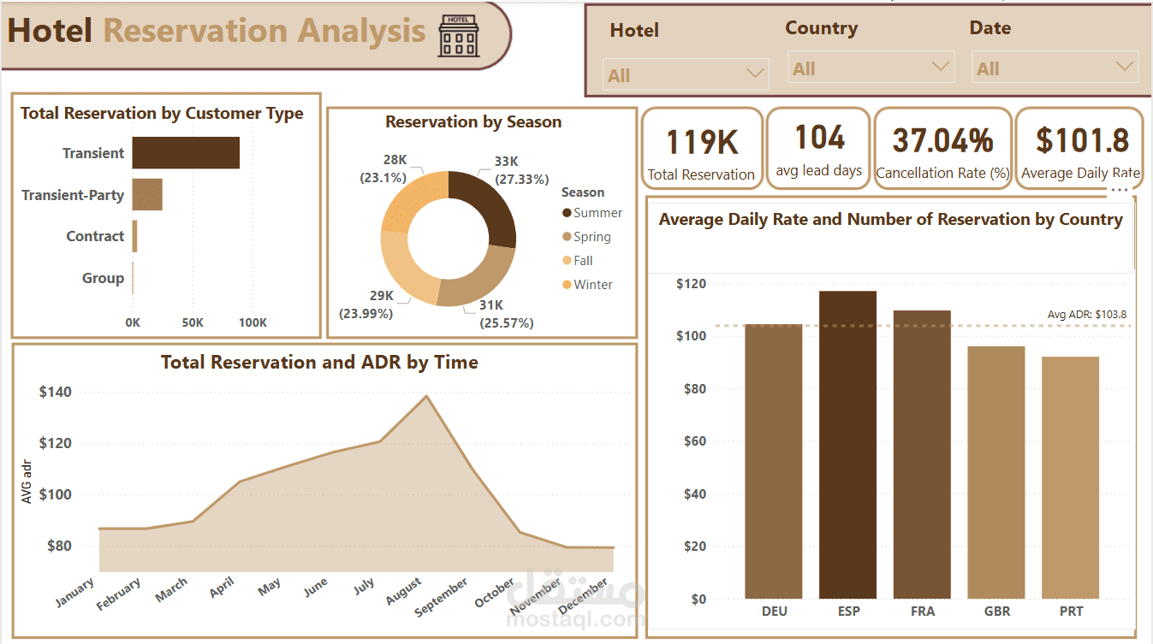Click the January axis label
The image size is (1153, 644).
tap(75, 594)
